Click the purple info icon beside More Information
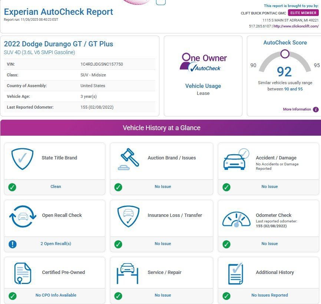This screenshot has width=321, height=304. pyautogui.click(x=315, y=109)
